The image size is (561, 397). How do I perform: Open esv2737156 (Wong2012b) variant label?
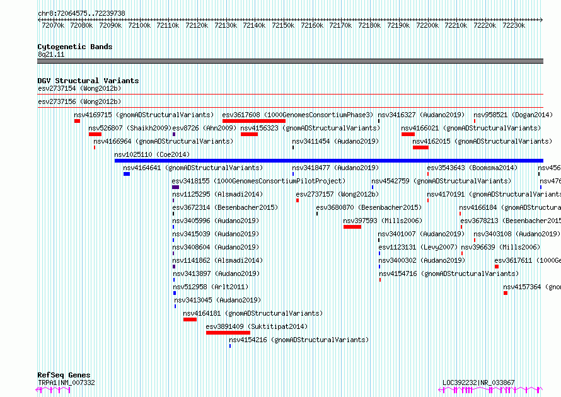79,101
